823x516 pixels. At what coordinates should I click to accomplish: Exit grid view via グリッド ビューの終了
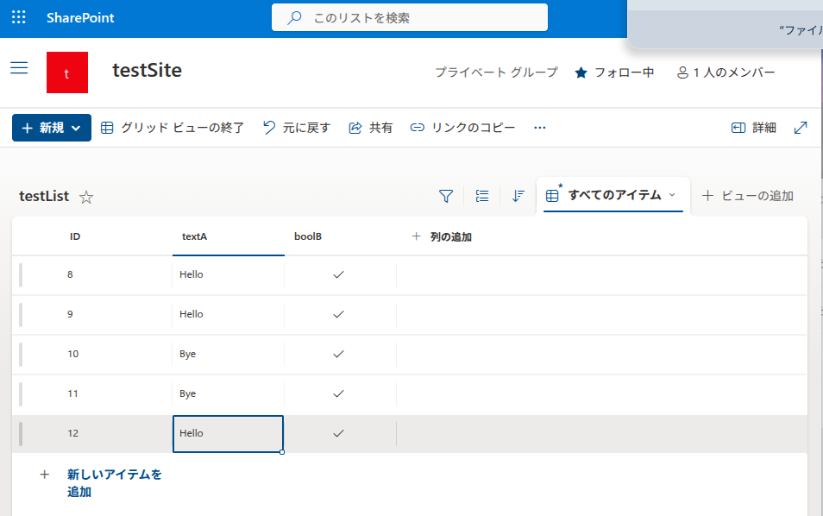pyautogui.click(x=173, y=128)
